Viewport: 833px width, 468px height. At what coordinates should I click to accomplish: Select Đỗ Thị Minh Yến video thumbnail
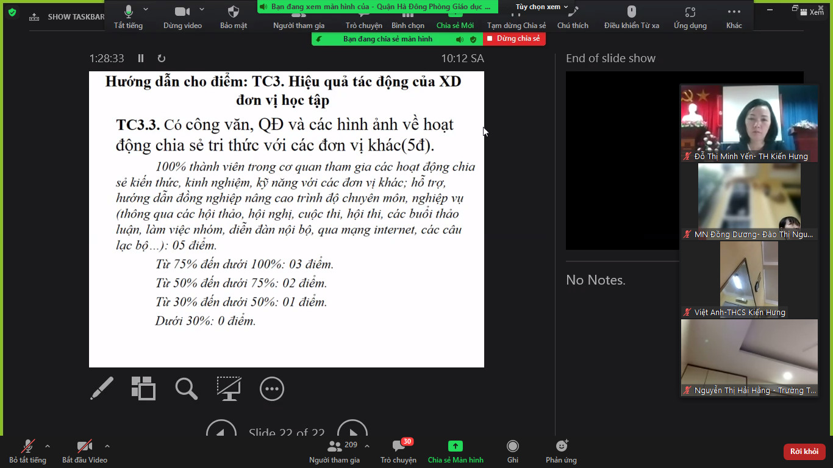coord(749,123)
